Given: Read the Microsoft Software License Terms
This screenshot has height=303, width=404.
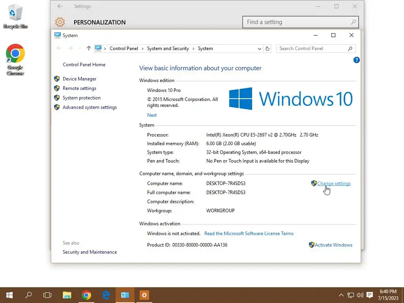Looking at the screenshot, I should (249, 234).
